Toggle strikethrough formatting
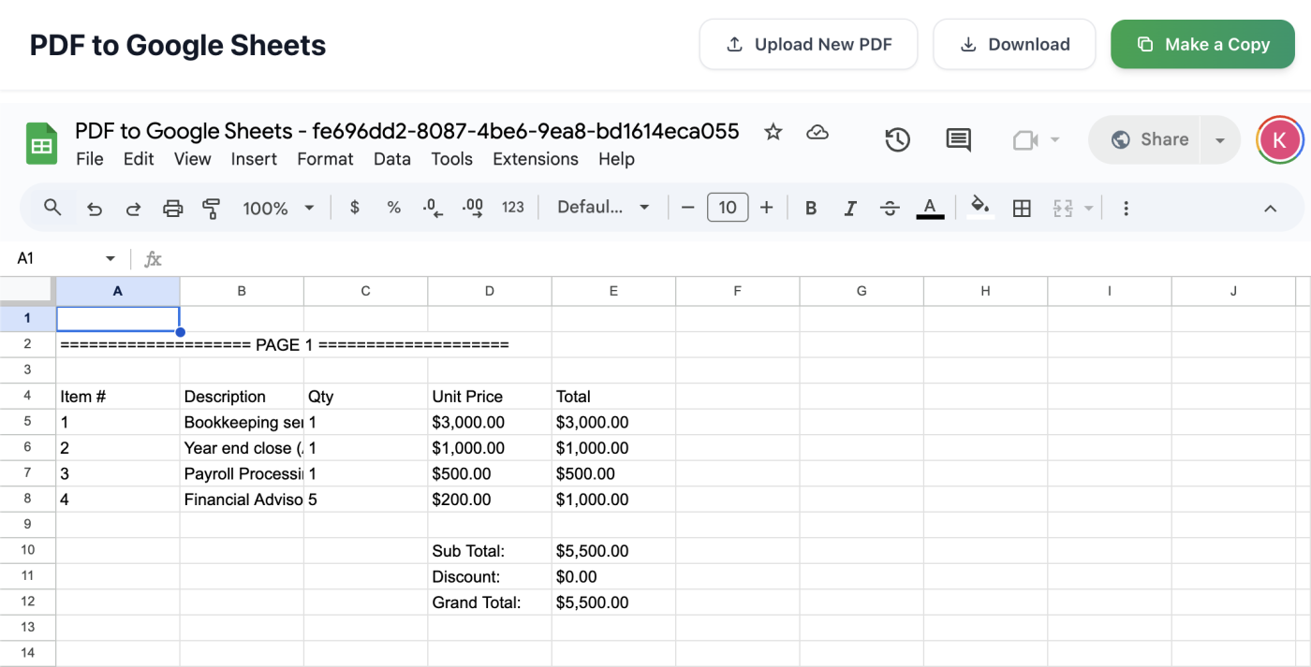Screen dimensions: 1311x667 pos(889,208)
